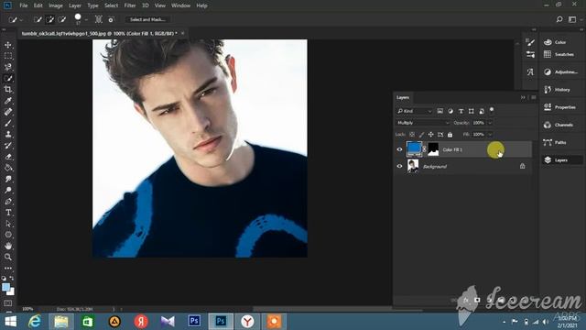Toggle lock transparent pixels
Viewport: 586px width, 330px height.
click(412, 135)
